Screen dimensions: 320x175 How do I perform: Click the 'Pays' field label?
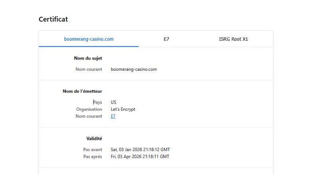click(98, 102)
